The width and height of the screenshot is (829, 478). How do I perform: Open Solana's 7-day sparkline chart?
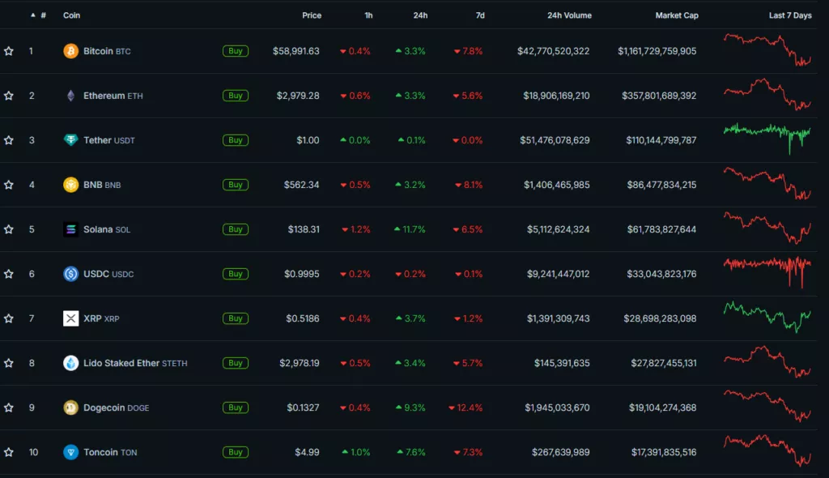click(767, 228)
